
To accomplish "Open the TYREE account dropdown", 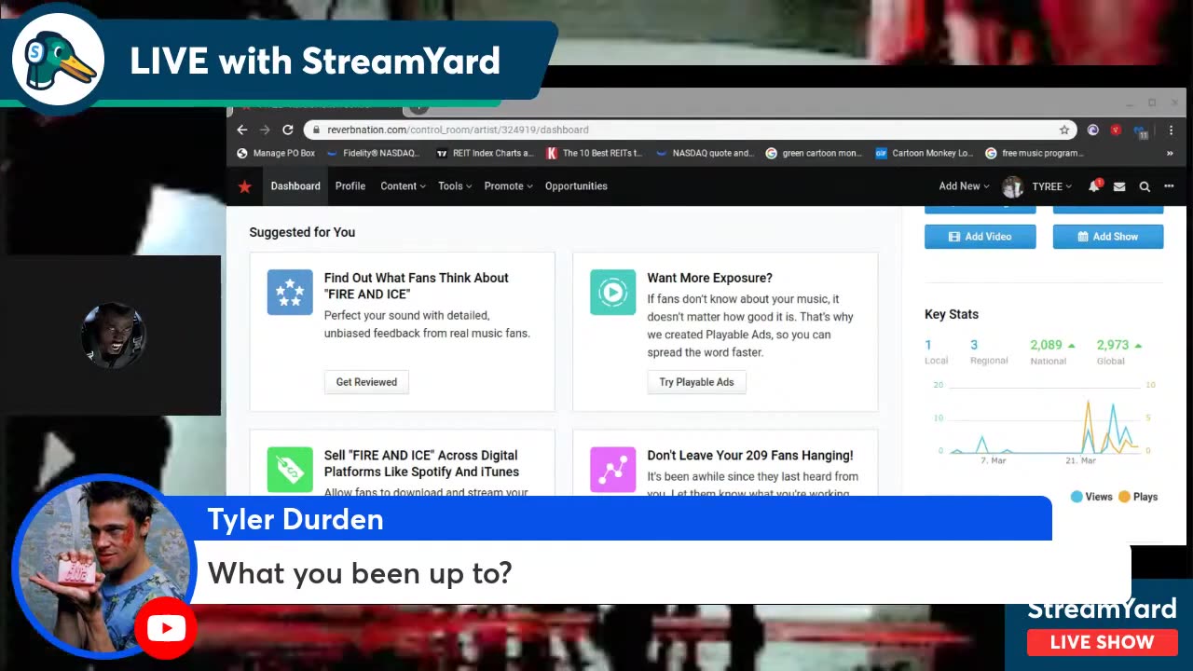I will click(1051, 186).
